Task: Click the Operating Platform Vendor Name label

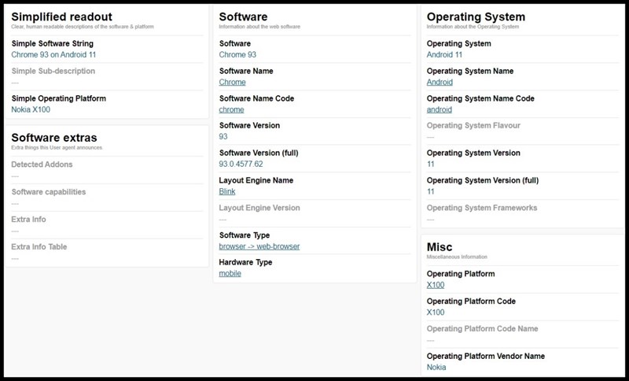Action: pos(486,356)
